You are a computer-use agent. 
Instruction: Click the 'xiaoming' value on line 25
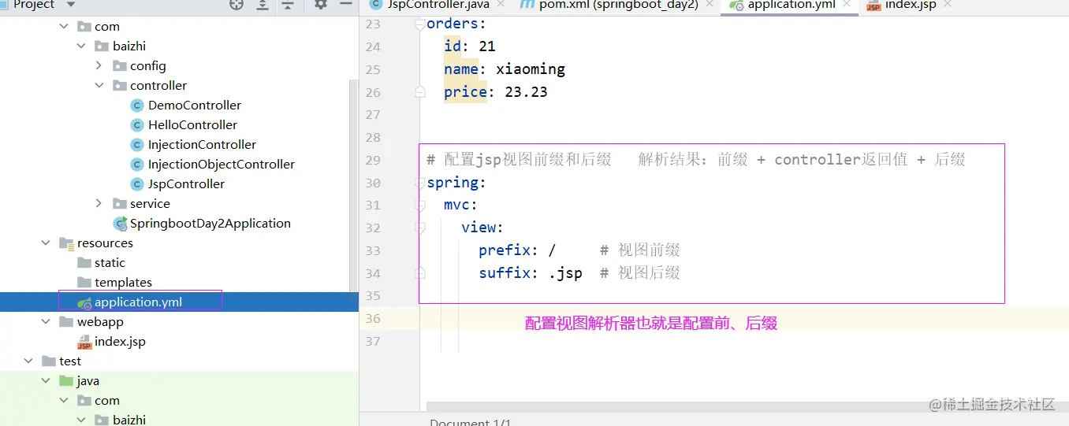(531, 69)
